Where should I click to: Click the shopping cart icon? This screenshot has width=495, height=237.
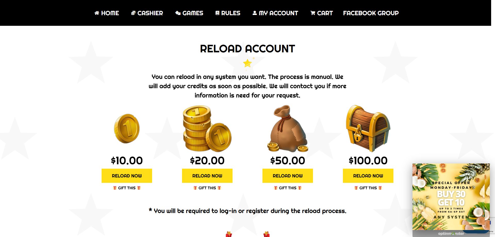click(x=313, y=13)
